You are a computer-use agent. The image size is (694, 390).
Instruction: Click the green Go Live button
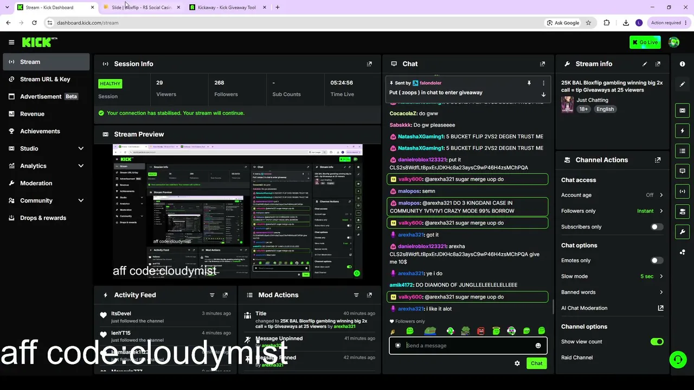click(645, 42)
